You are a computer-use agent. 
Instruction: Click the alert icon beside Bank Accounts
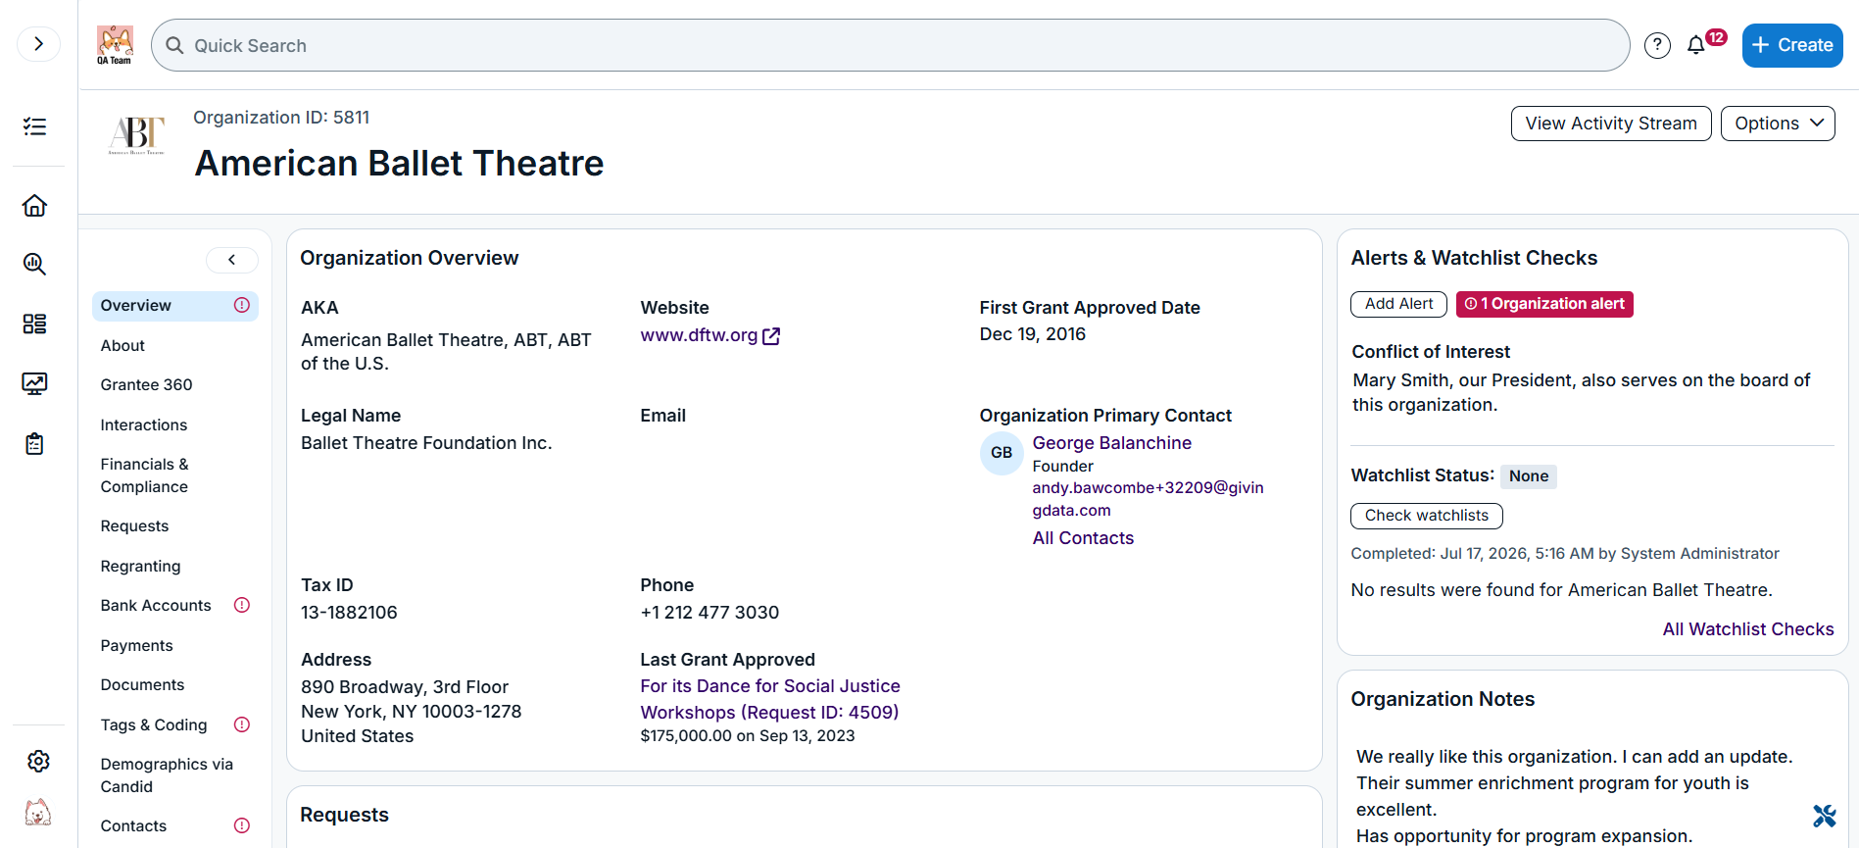(x=242, y=605)
